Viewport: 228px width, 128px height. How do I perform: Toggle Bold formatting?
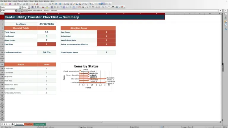pyautogui.click(x=33, y=7)
